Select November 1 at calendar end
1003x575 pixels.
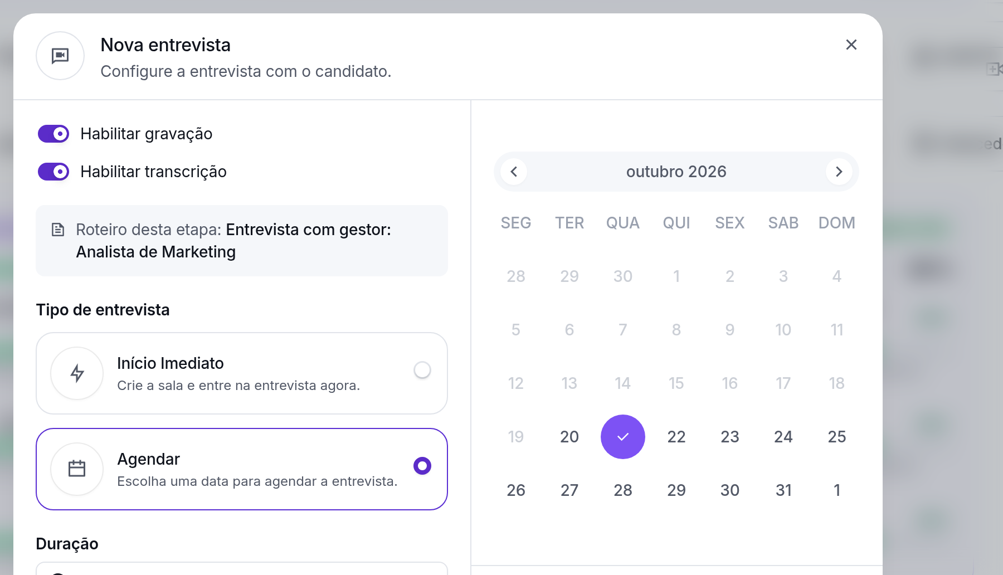click(x=837, y=490)
